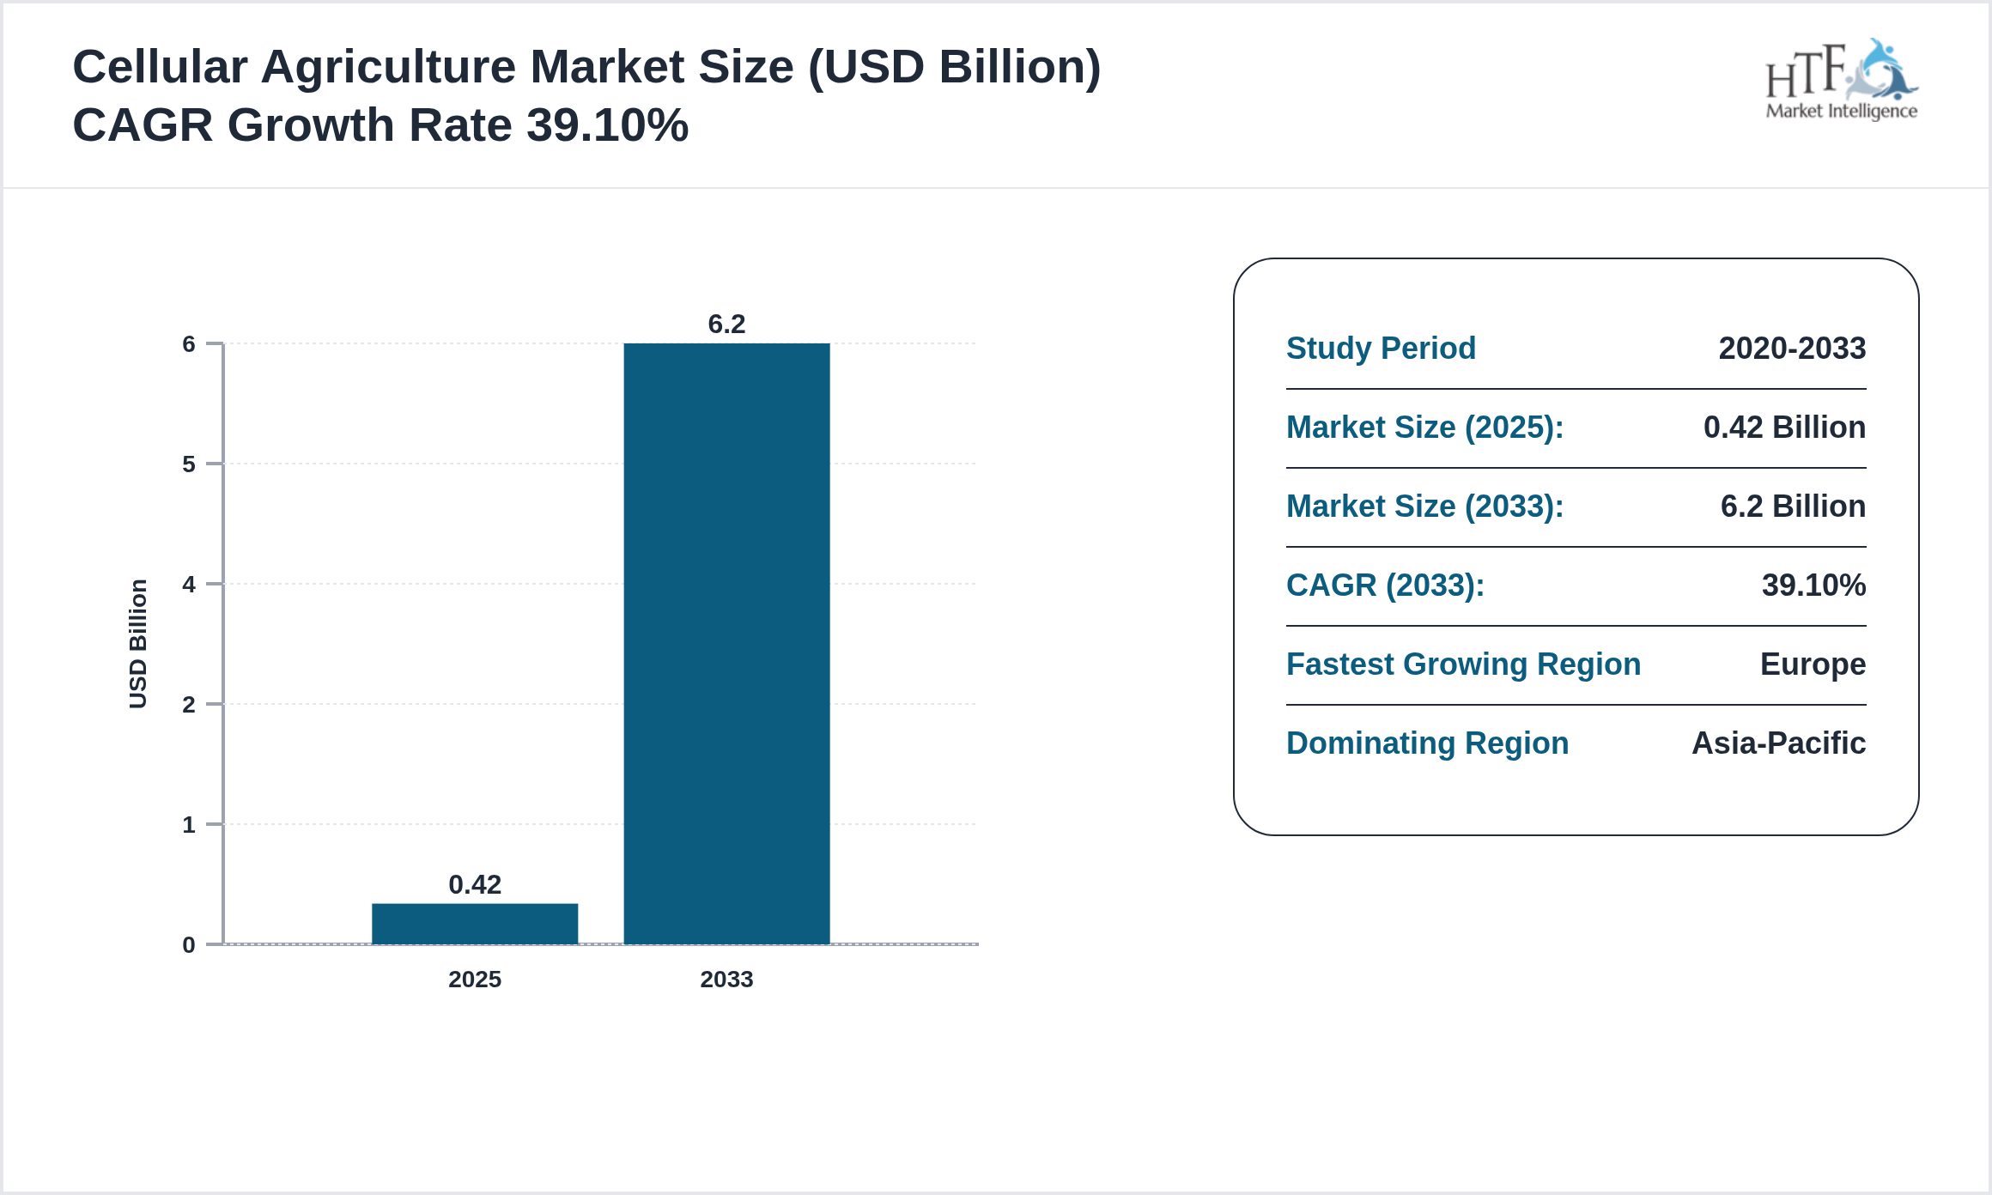The width and height of the screenshot is (1992, 1195).
Task: Click the y-axis tick label '0'
Action: (x=189, y=945)
